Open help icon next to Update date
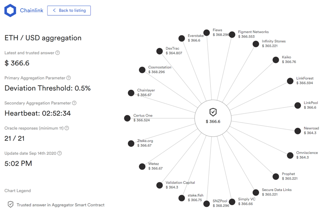 (x=60, y=153)
